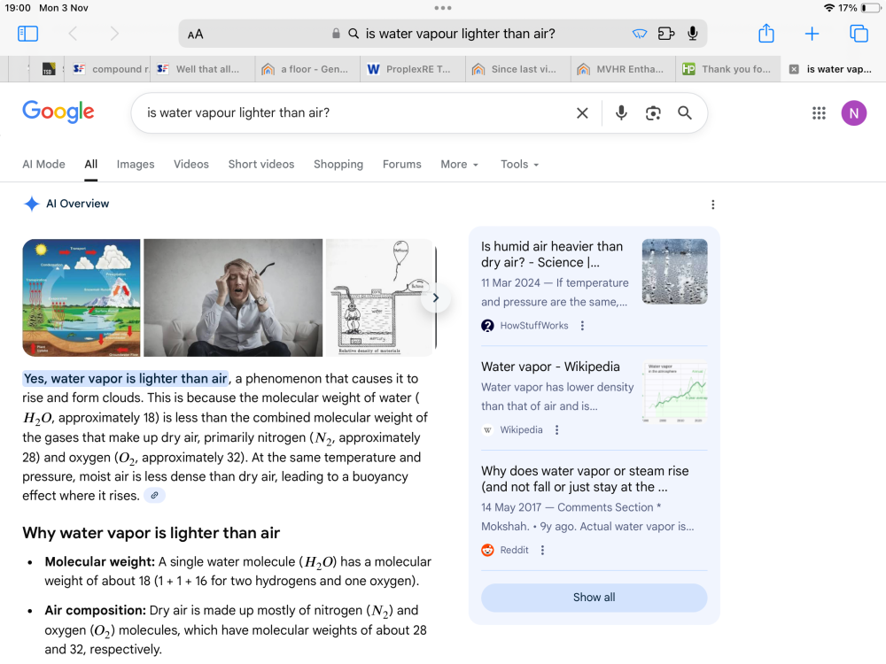
Task: Tap the Google profile avatar N
Action: pos(854,112)
